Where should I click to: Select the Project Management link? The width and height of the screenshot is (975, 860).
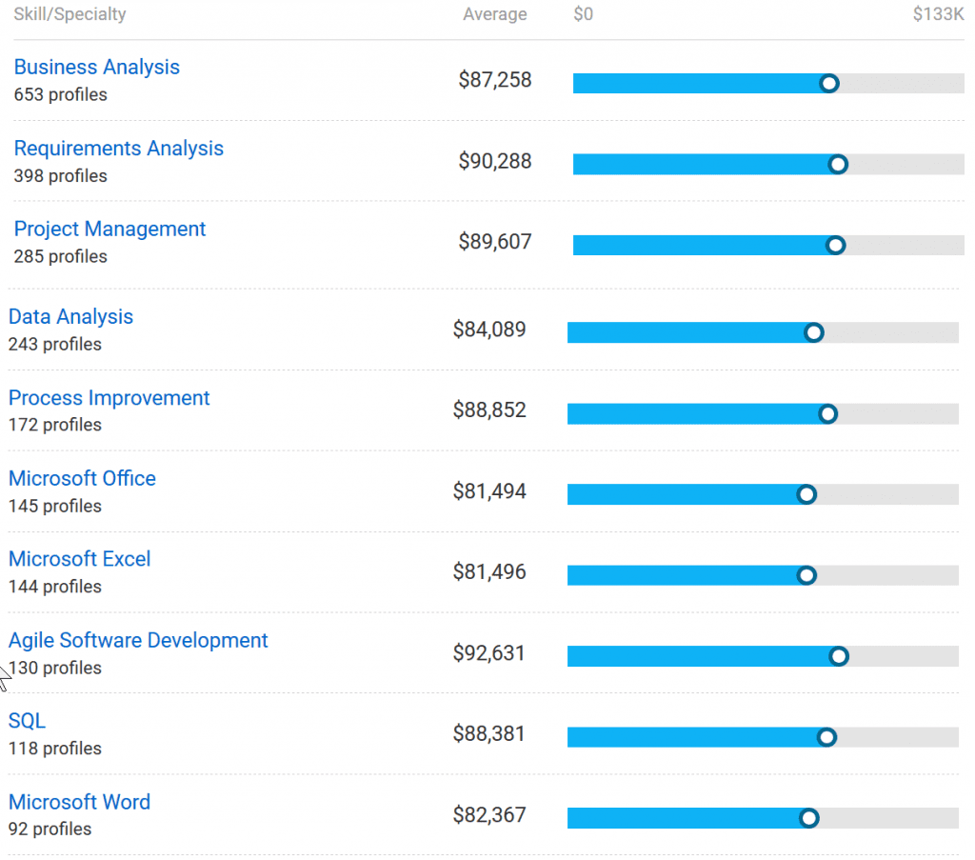coord(109,230)
